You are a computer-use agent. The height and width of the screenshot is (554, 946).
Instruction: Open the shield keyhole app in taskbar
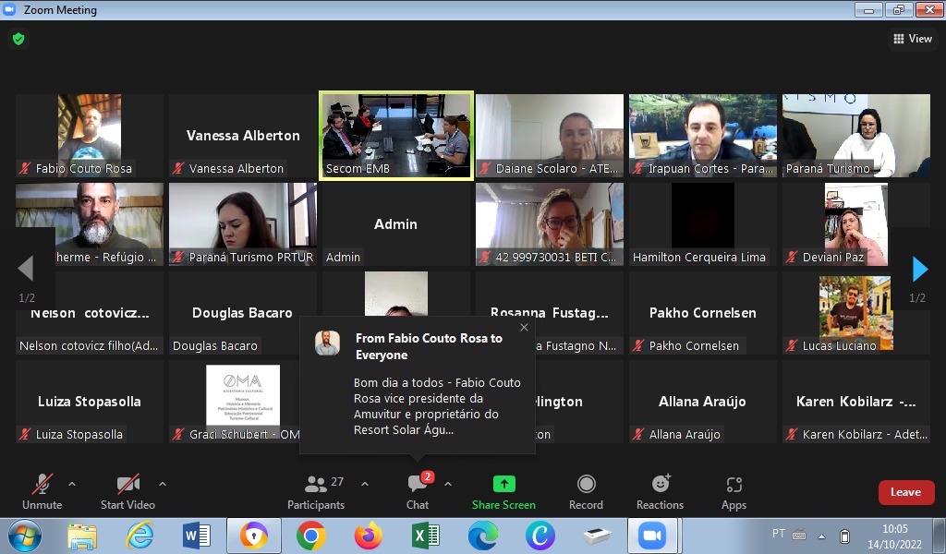pyautogui.click(x=254, y=536)
